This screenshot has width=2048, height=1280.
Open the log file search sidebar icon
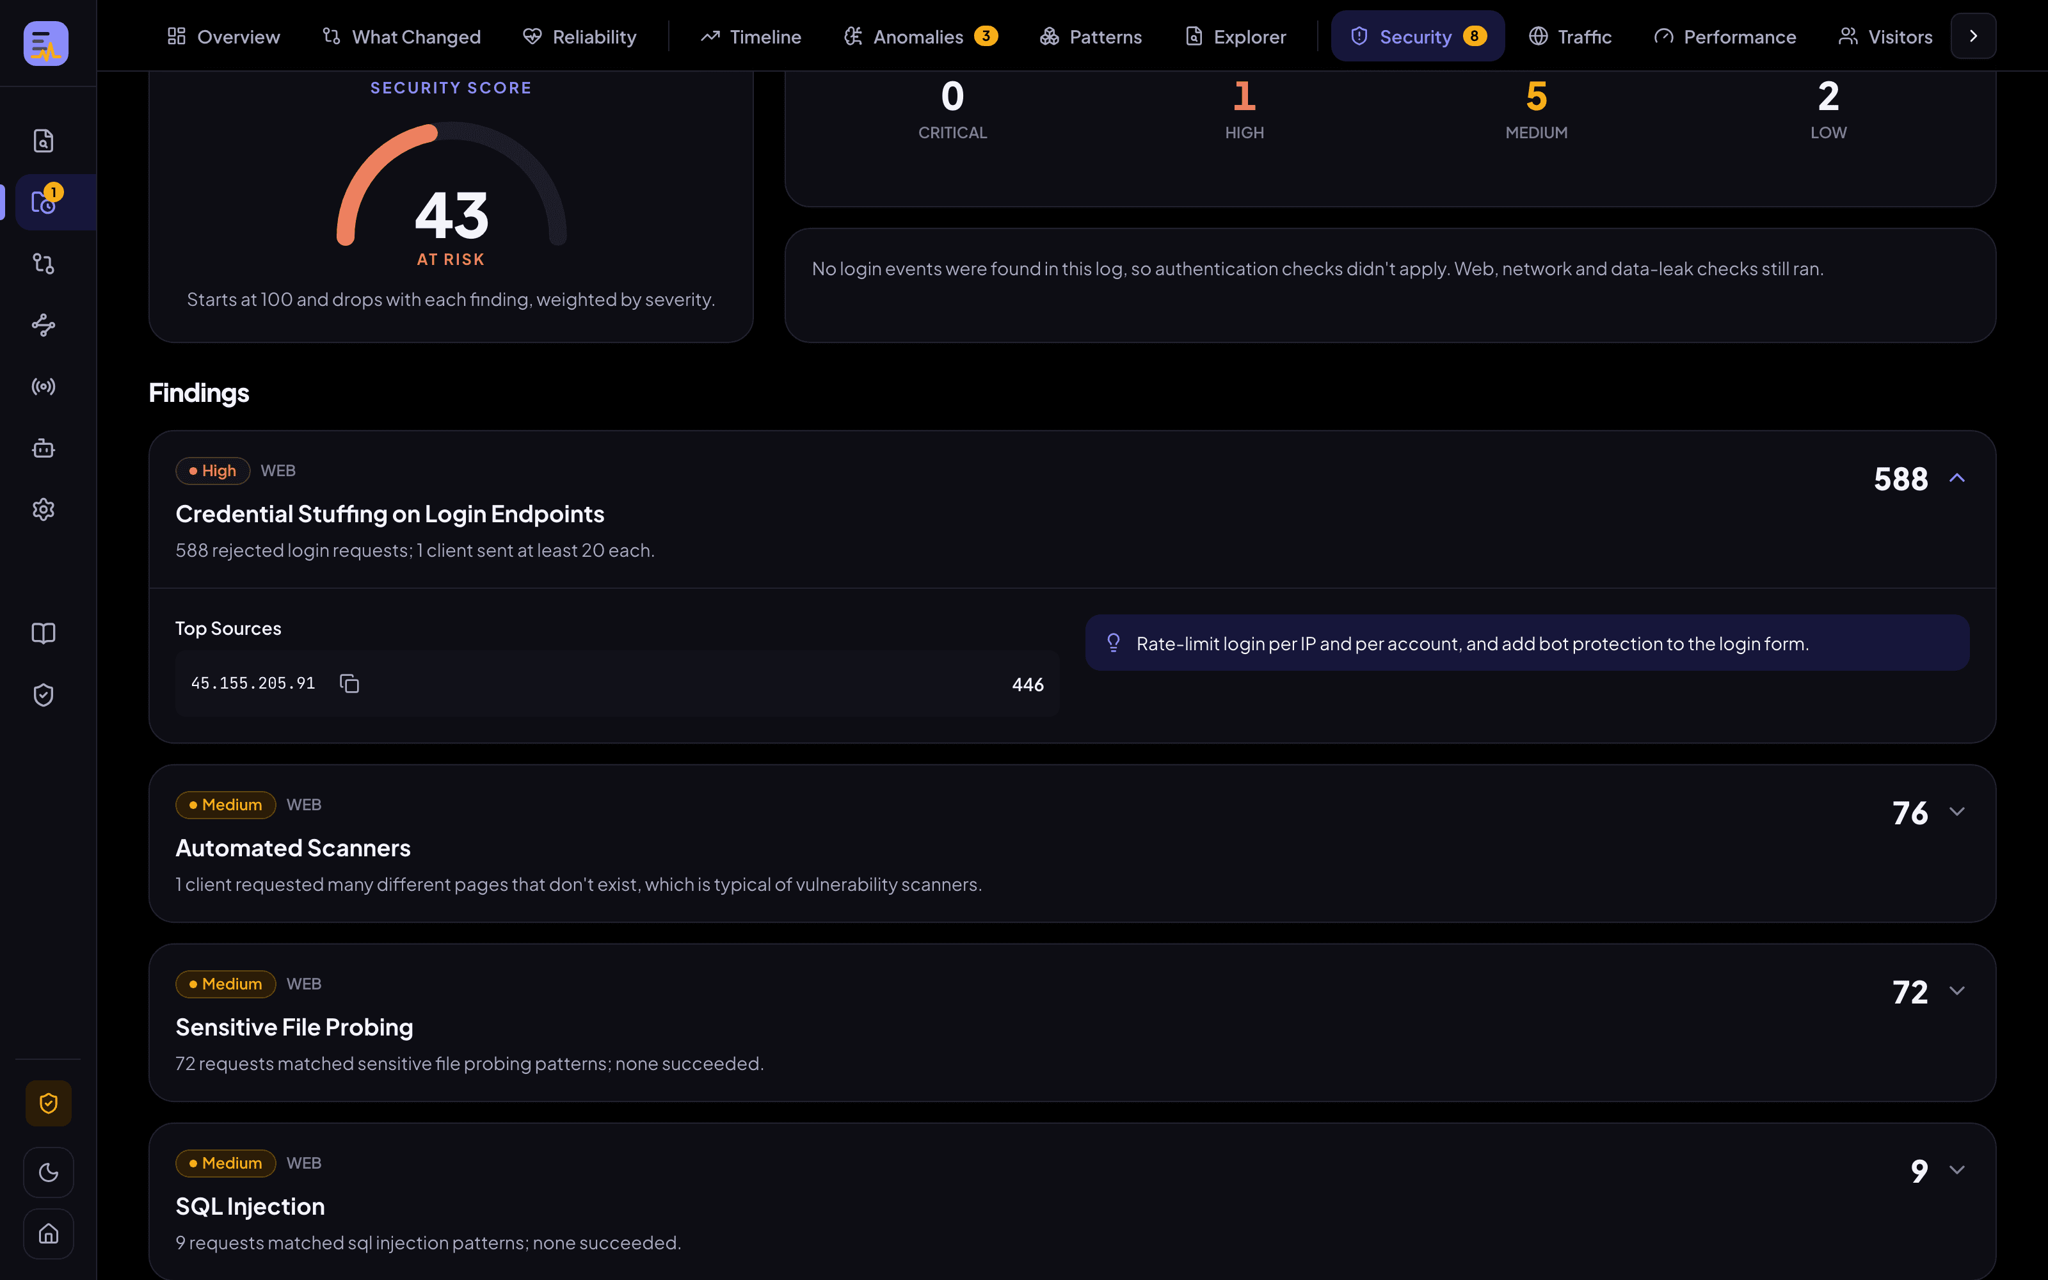(x=43, y=141)
